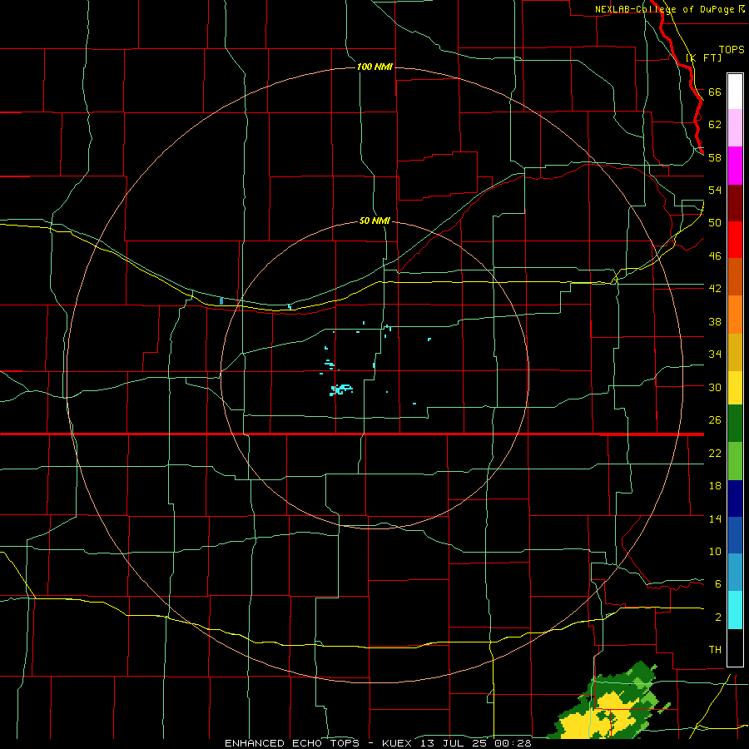Select the dark red legend color block
This screenshot has width=749, height=749.
735,203
